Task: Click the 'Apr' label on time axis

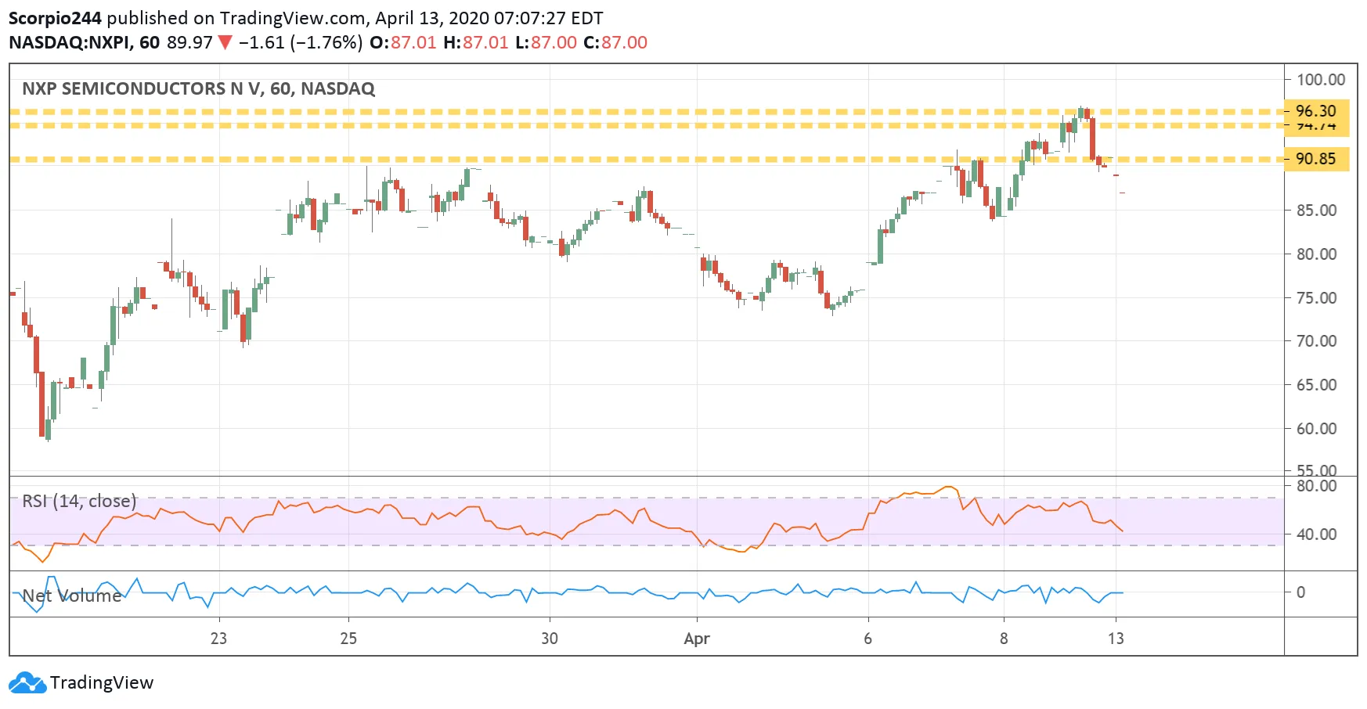Action: pos(697,639)
